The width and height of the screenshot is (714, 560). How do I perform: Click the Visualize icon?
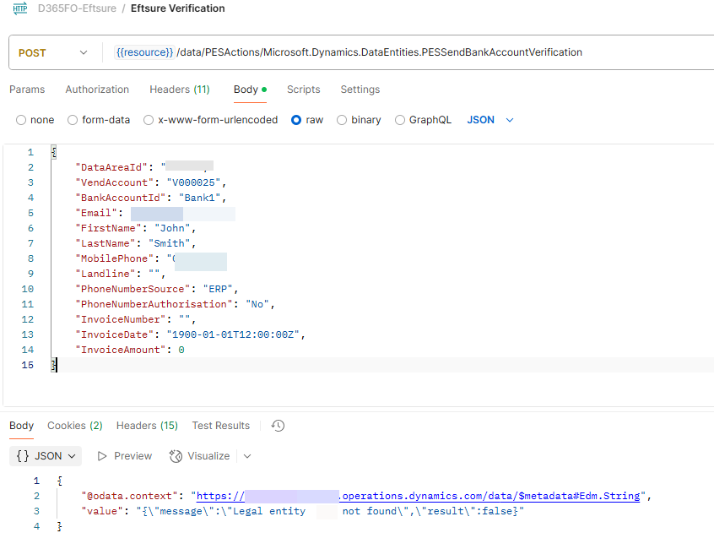pos(176,456)
